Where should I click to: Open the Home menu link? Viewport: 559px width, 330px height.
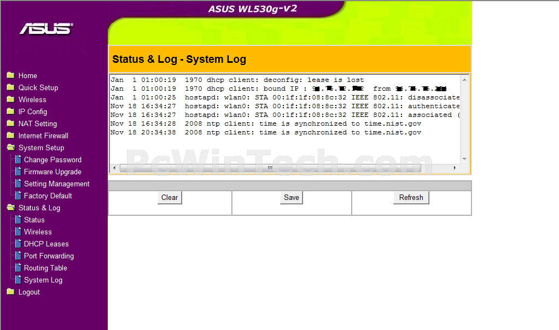tap(28, 75)
